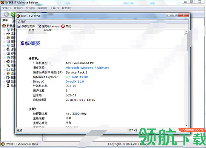Viewport: 206px width, 148px height.
Task: Open the DirectX 11.0 link
Action: click(x=75, y=82)
